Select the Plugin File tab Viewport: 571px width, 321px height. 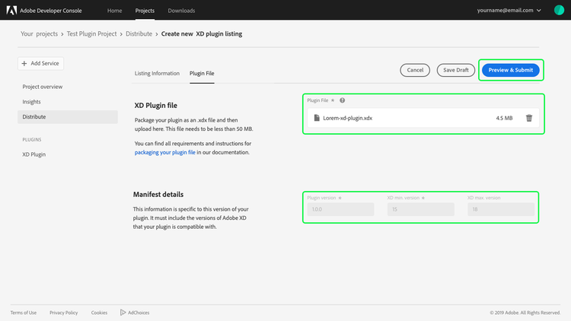click(202, 73)
